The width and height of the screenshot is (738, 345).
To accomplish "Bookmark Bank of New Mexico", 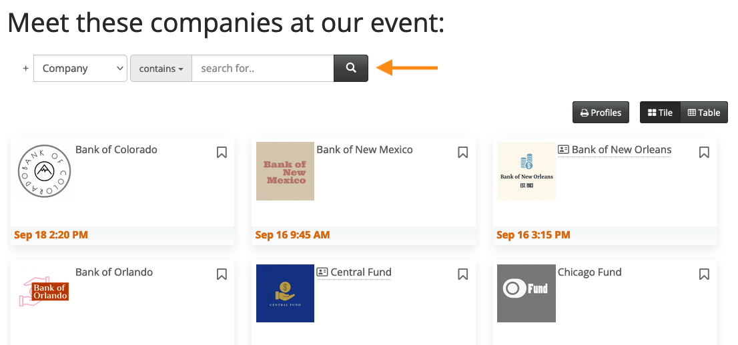I will 463,153.
